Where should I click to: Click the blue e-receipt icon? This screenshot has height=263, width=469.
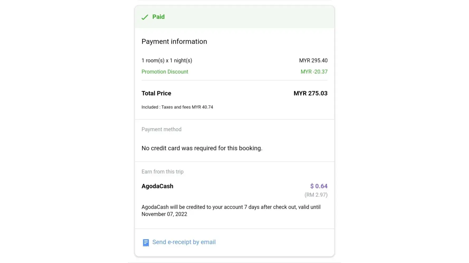pos(146,242)
